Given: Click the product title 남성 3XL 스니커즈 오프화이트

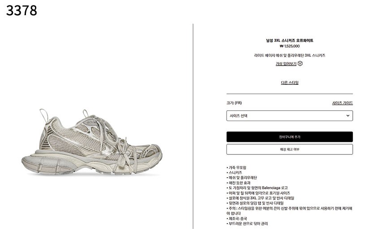Looking at the screenshot, I should (290, 41).
